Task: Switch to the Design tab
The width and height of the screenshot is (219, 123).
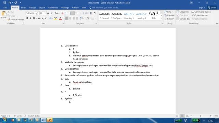Action: click(33, 8)
